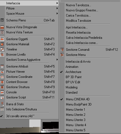The width and height of the screenshot is (121, 134).
Task: Expand the Space Mouse submenu arrow
Action: point(57,14)
